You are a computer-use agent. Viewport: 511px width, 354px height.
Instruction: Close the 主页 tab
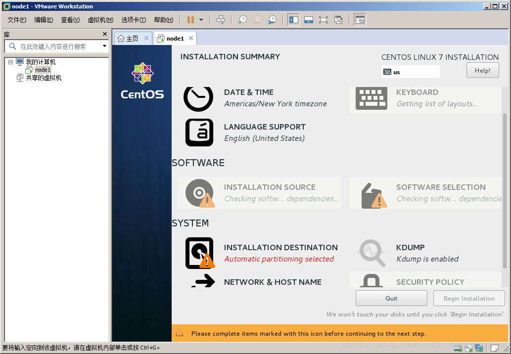[x=146, y=38]
